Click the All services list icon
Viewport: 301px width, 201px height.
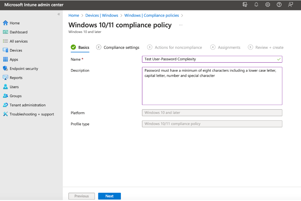(5, 41)
